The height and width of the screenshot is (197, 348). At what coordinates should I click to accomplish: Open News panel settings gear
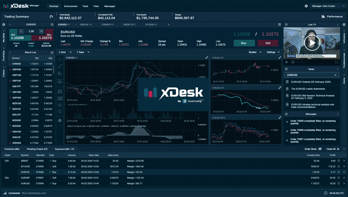[286, 69]
